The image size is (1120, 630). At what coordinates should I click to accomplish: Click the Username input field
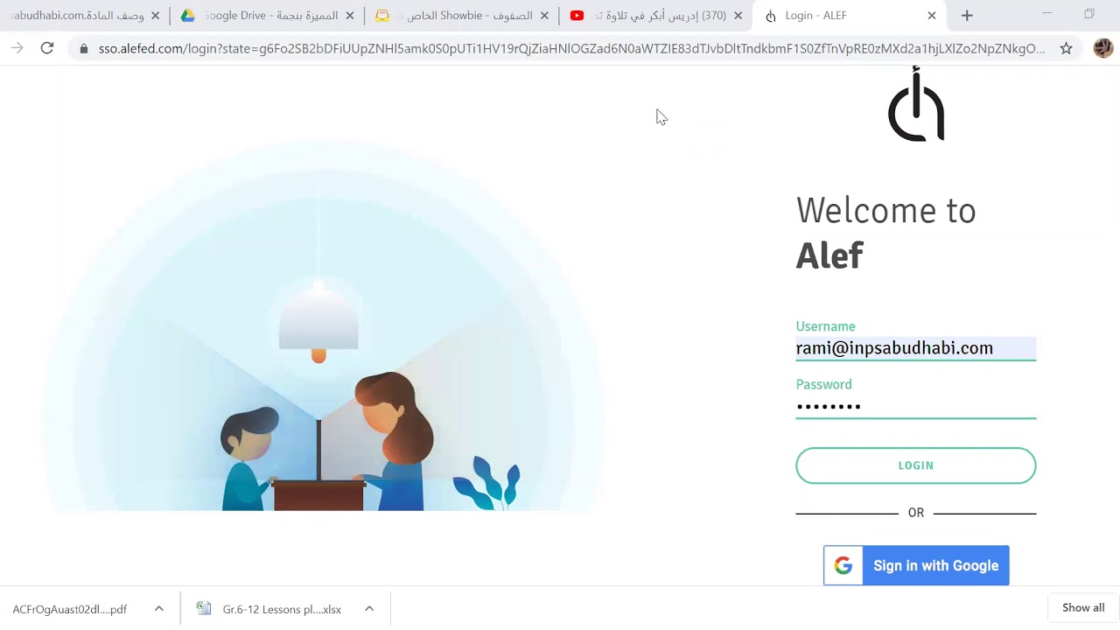[x=916, y=348]
